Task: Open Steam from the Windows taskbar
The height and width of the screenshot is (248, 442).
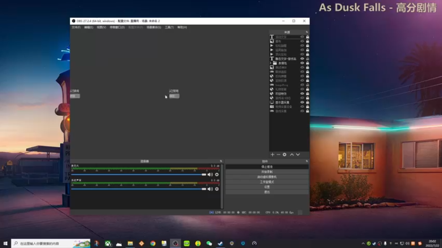Action: 220,243
